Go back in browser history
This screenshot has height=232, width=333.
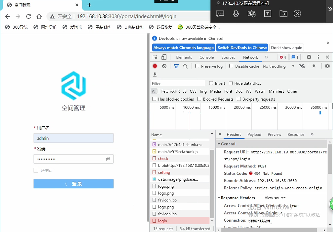point(7,16)
